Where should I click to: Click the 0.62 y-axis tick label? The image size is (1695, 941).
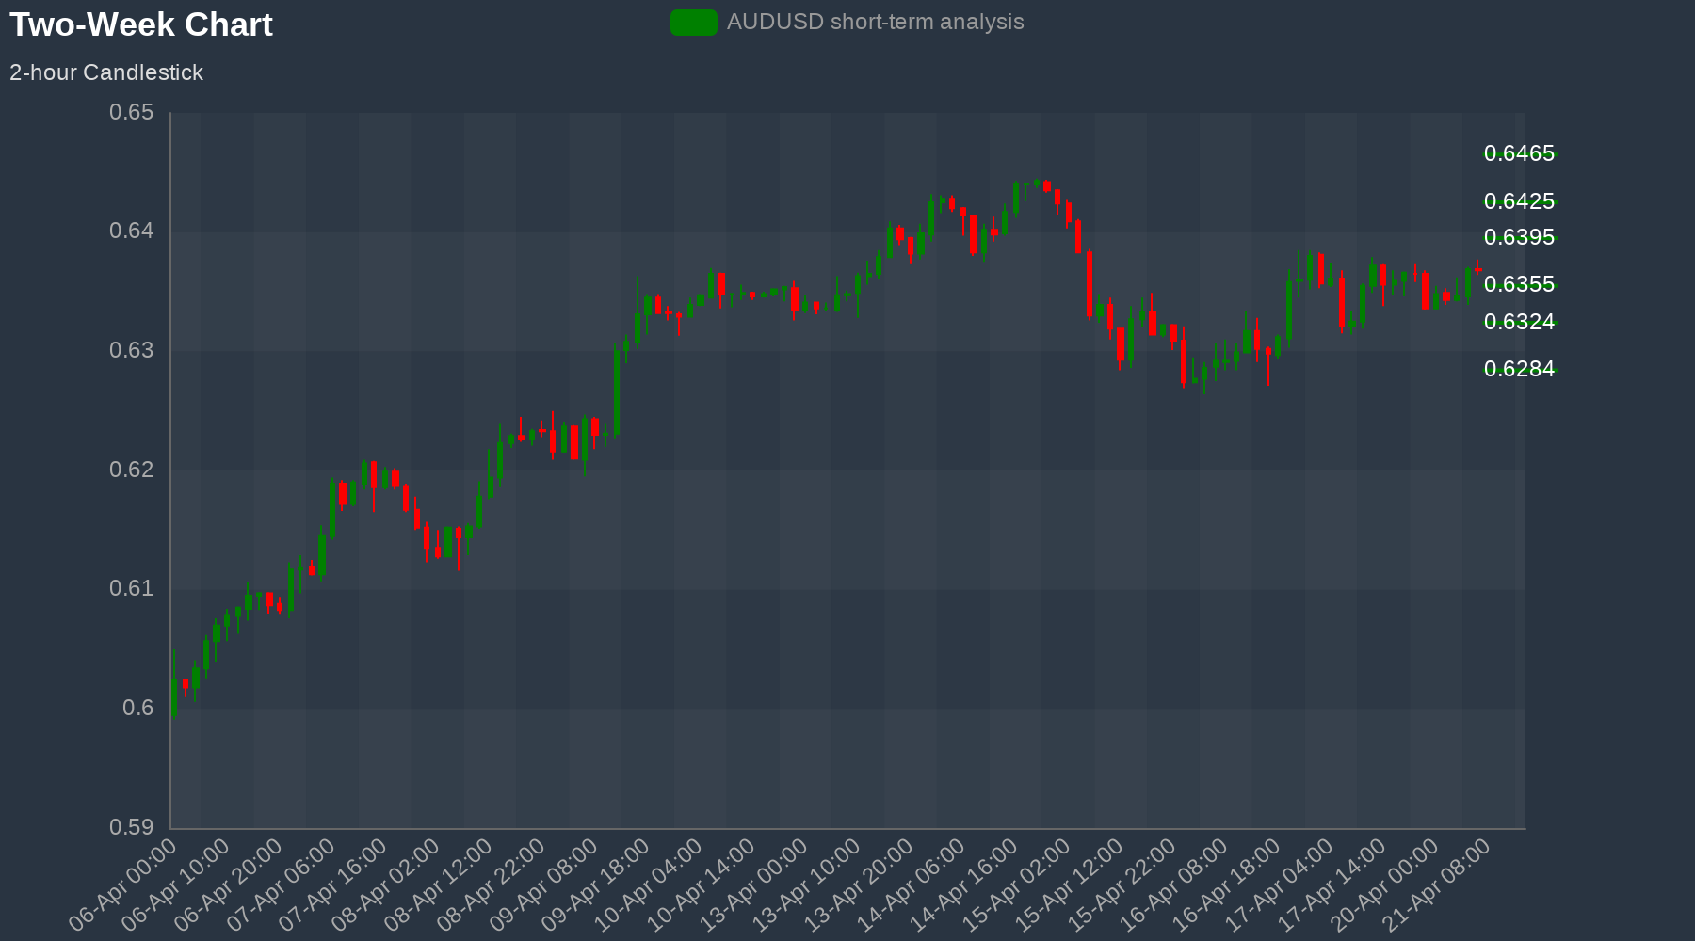[x=131, y=470]
